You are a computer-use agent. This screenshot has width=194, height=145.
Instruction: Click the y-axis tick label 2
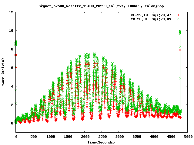pos(12,105)
